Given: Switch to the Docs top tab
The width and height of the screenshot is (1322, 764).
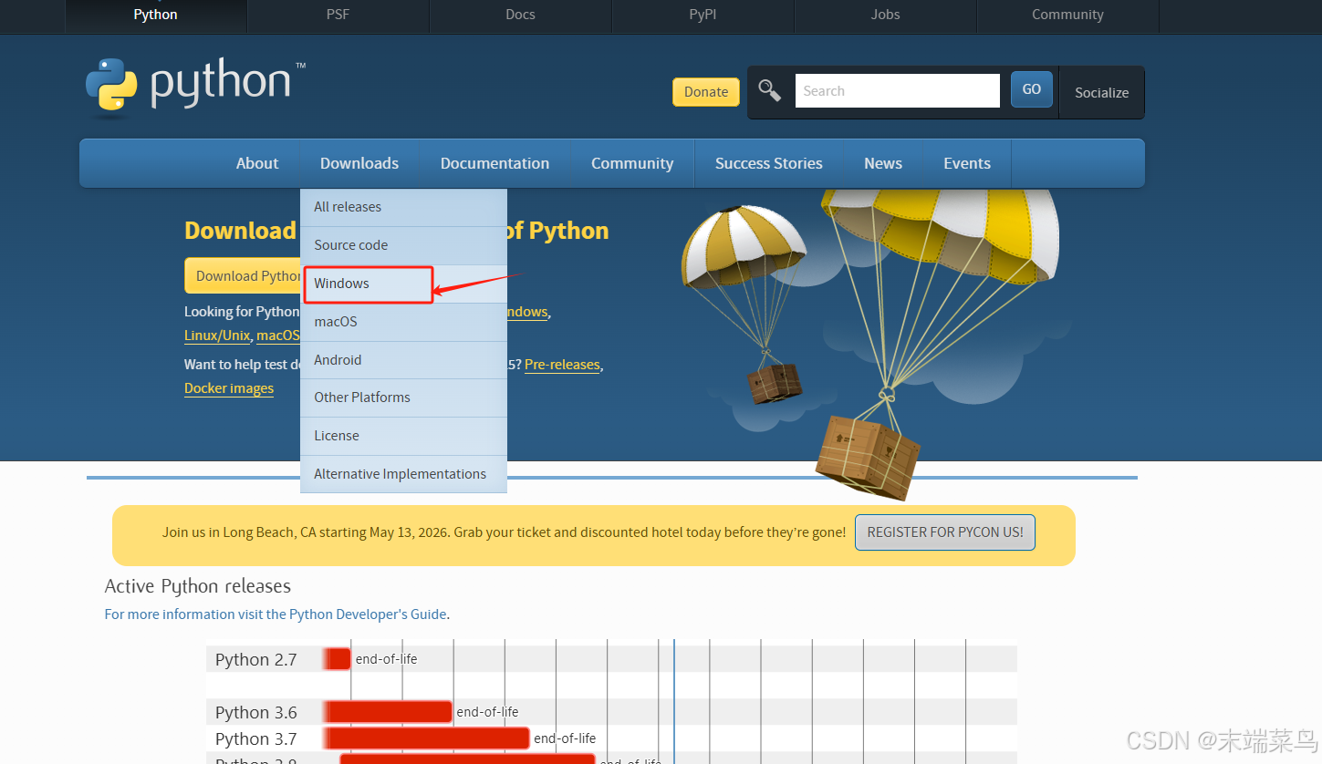Looking at the screenshot, I should (x=520, y=15).
